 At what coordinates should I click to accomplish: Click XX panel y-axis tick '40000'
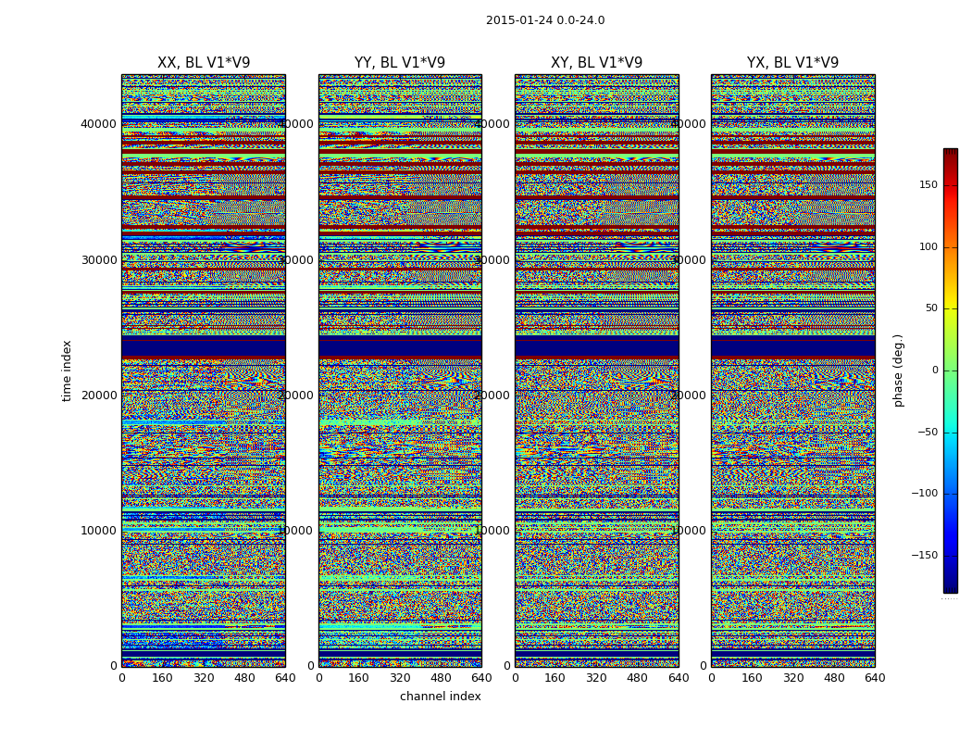[x=98, y=124]
